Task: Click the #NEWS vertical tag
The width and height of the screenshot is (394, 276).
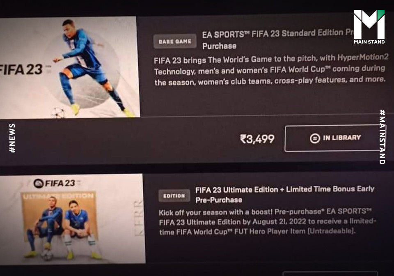Action: (12, 138)
